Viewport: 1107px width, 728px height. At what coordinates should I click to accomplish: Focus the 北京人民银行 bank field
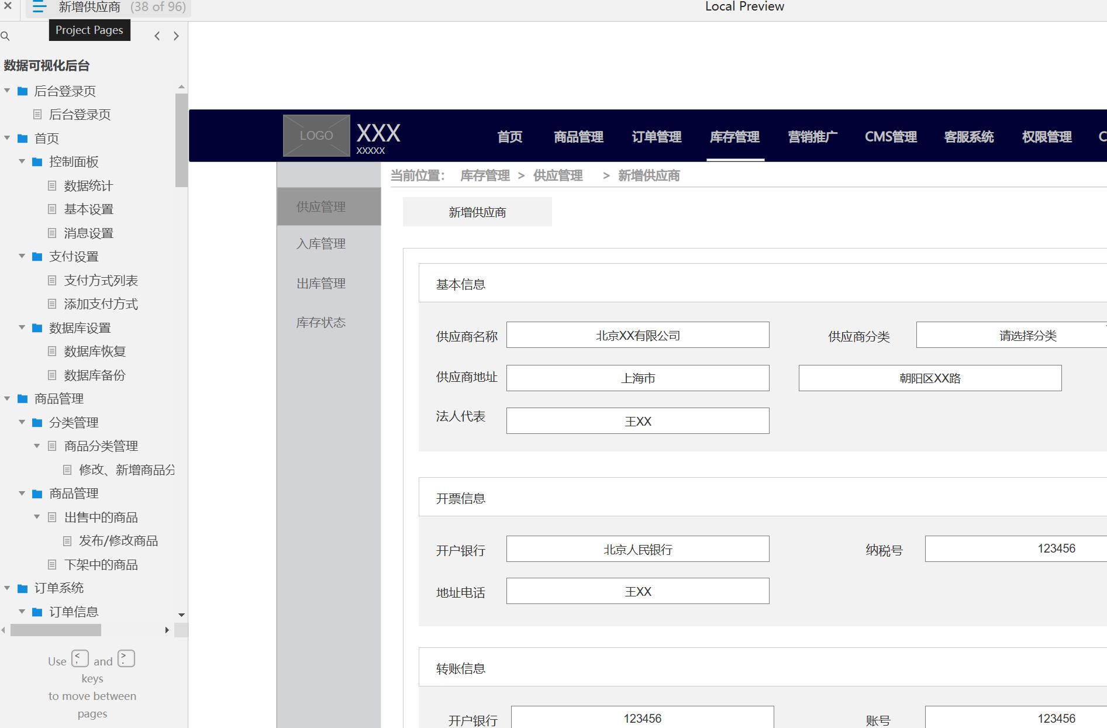point(638,549)
